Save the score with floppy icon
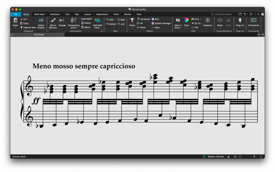This screenshot has height=172, width=275. pos(240,14)
